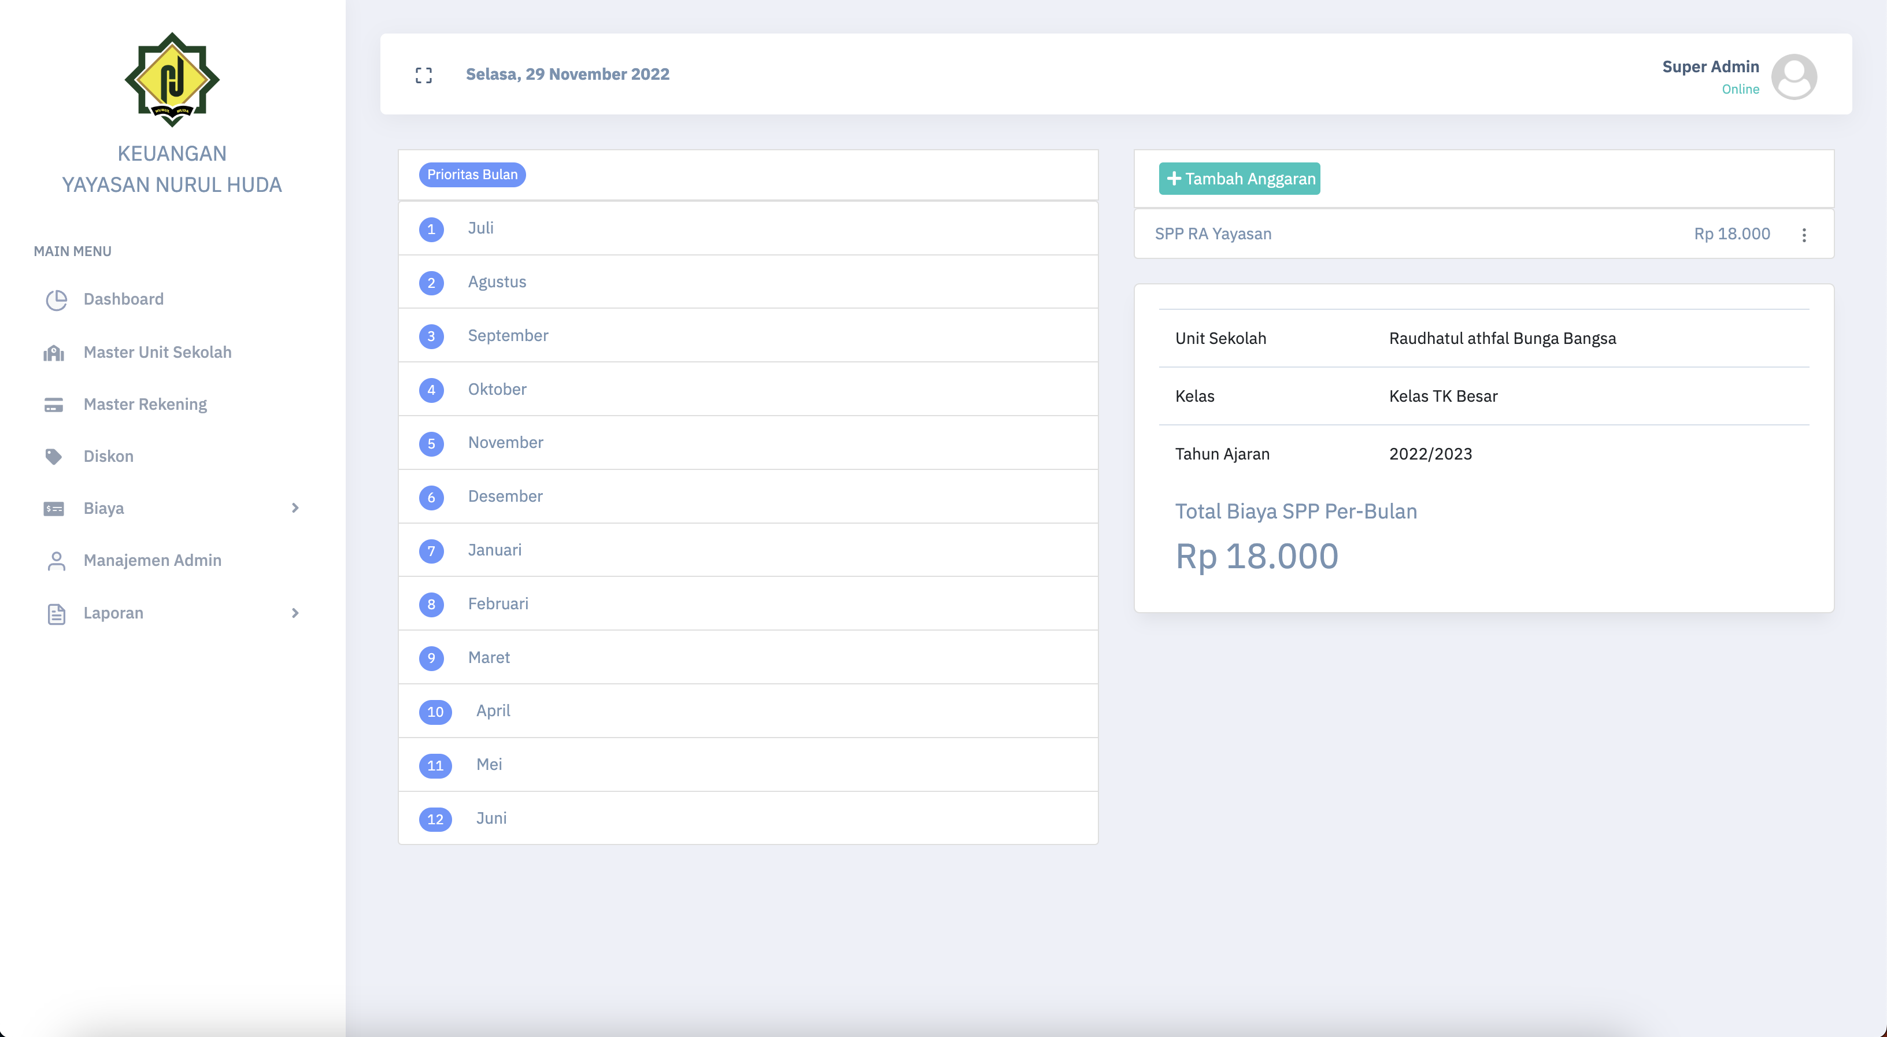Select the number 5 badge for November
Screen dimensions: 1887x1037
tap(431, 444)
